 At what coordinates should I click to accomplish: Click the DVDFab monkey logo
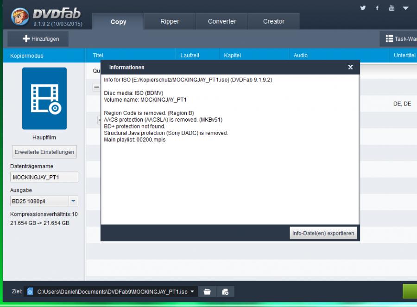point(20,17)
